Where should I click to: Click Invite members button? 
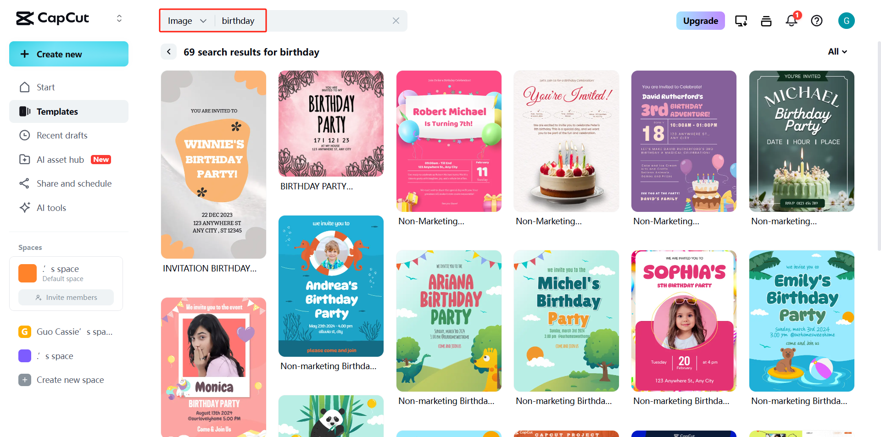[66, 297]
